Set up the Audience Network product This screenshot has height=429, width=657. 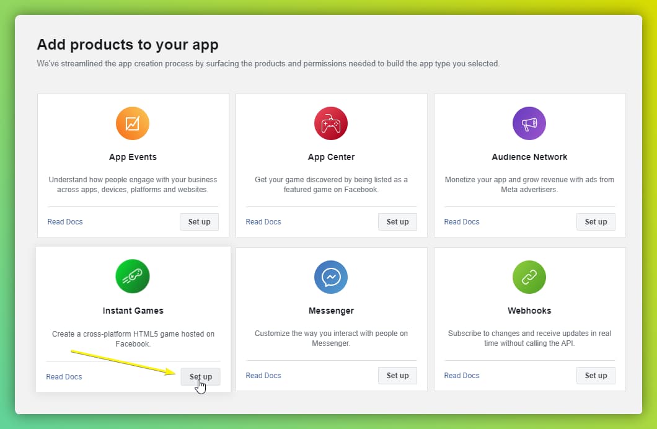click(x=596, y=222)
